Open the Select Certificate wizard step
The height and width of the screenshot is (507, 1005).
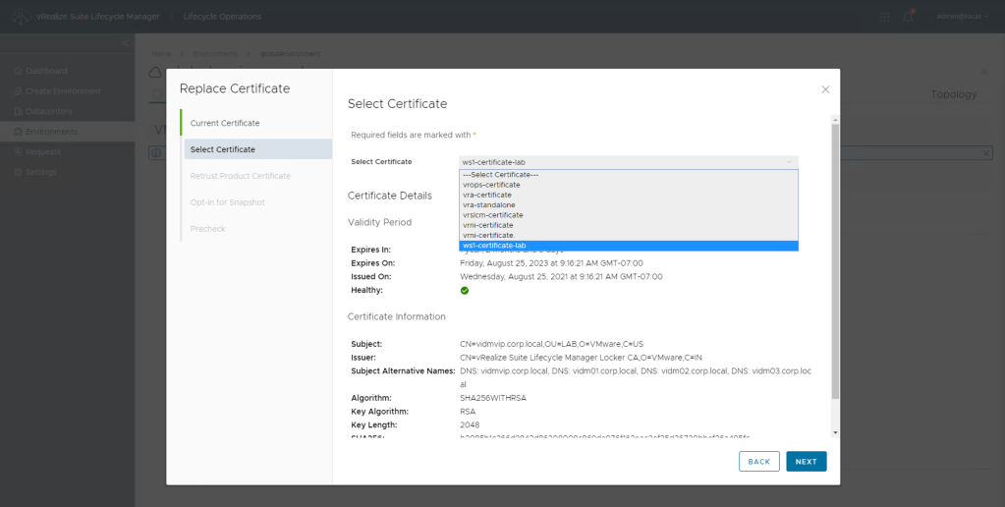point(223,149)
